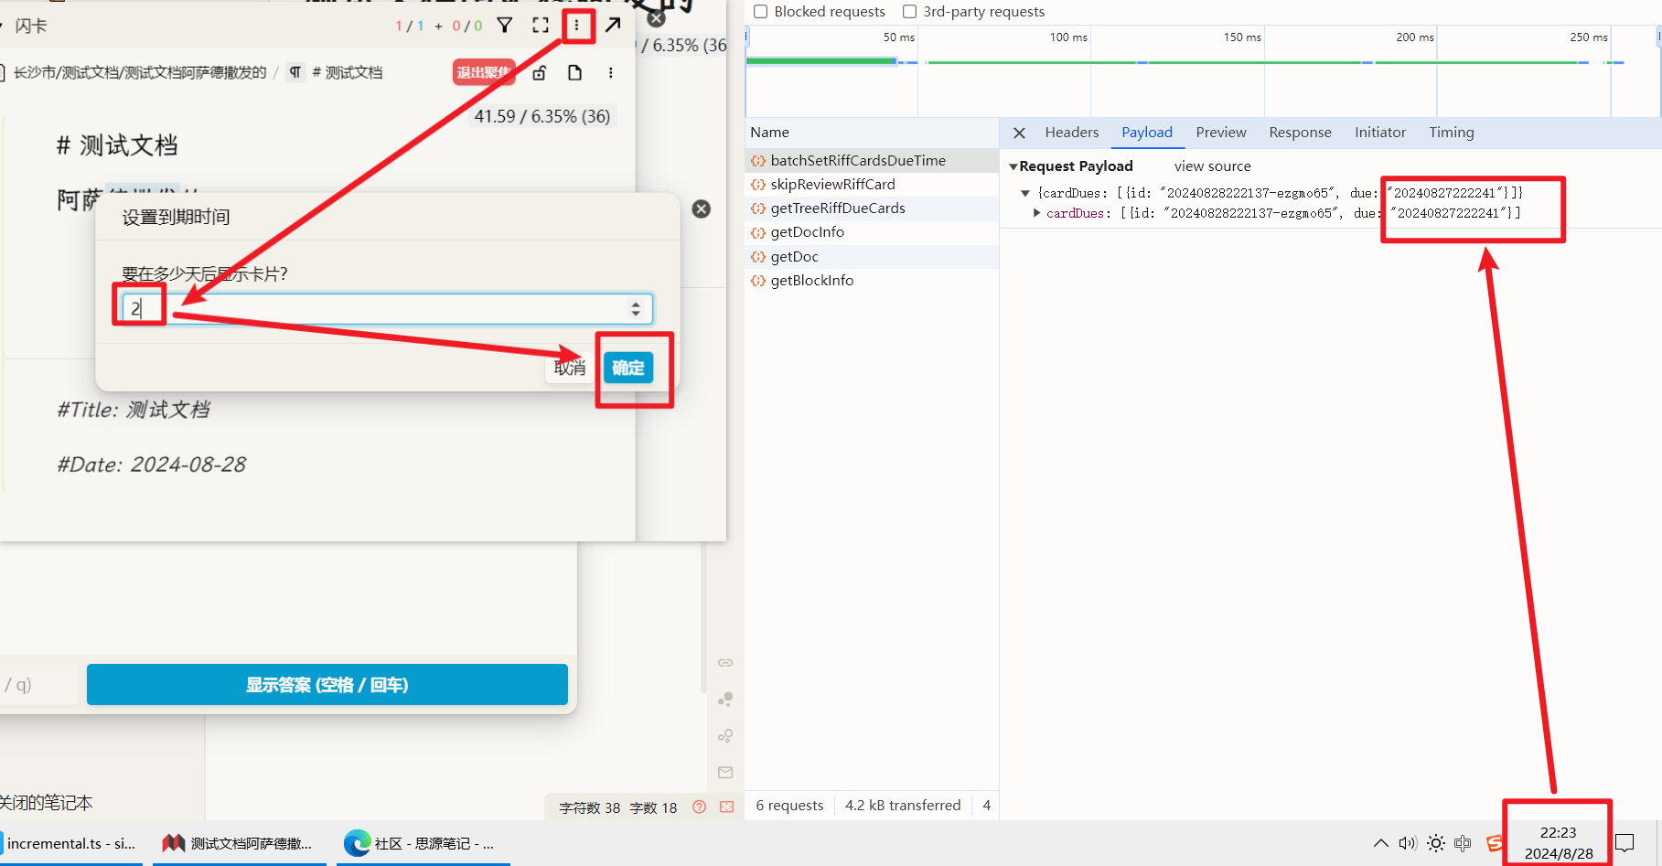Click the document page icon in breadcrumb bar
The image size is (1662, 866).
coord(574,72)
